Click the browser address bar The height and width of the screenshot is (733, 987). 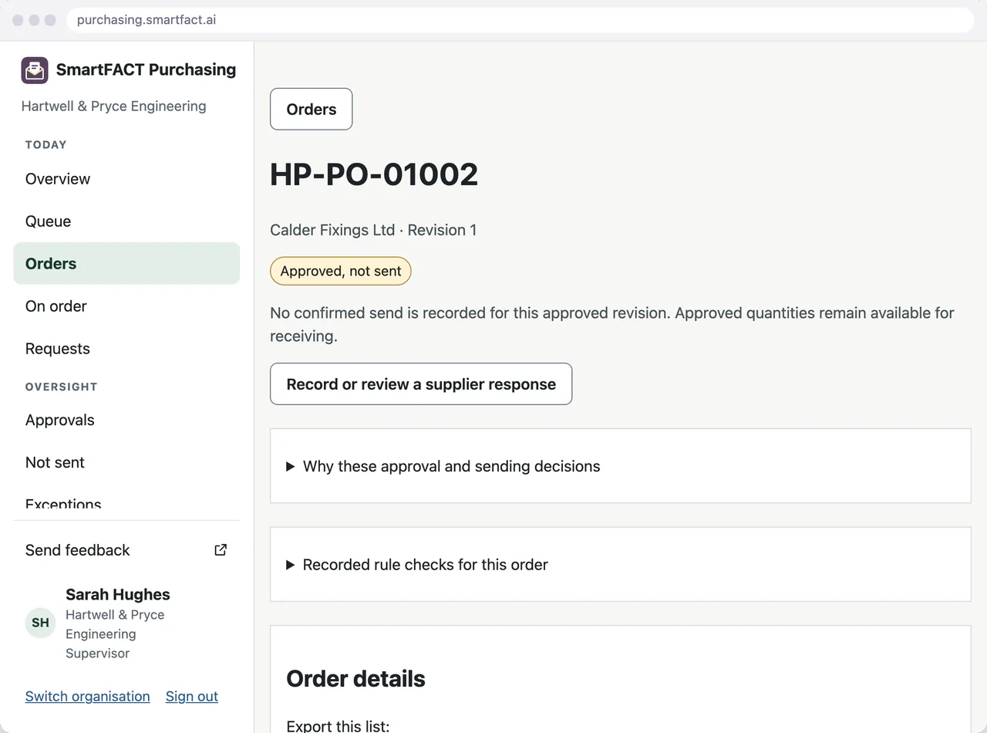click(520, 20)
